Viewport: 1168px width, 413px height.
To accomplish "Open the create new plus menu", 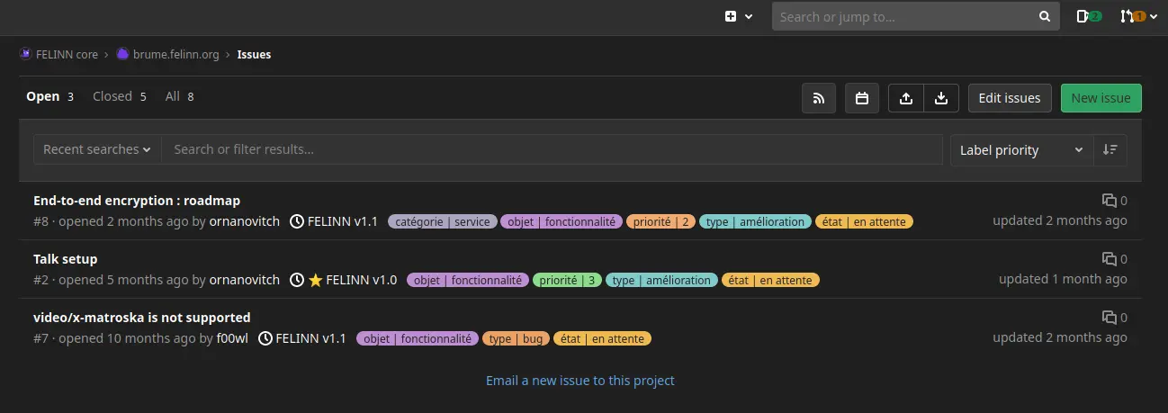I will (x=737, y=16).
